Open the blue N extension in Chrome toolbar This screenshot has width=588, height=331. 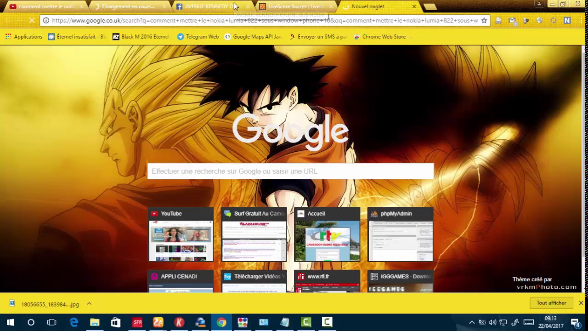click(x=567, y=21)
